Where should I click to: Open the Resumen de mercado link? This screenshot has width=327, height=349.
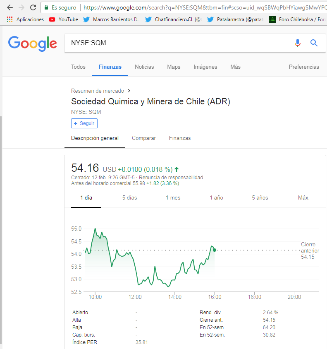click(98, 91)
